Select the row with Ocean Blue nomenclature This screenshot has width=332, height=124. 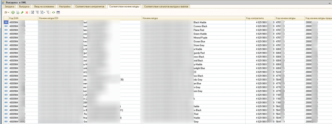pos(167,42)
